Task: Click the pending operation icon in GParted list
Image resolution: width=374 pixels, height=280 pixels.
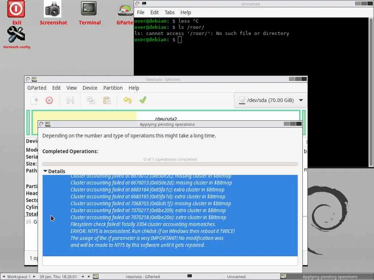Action: coord(28,222)
